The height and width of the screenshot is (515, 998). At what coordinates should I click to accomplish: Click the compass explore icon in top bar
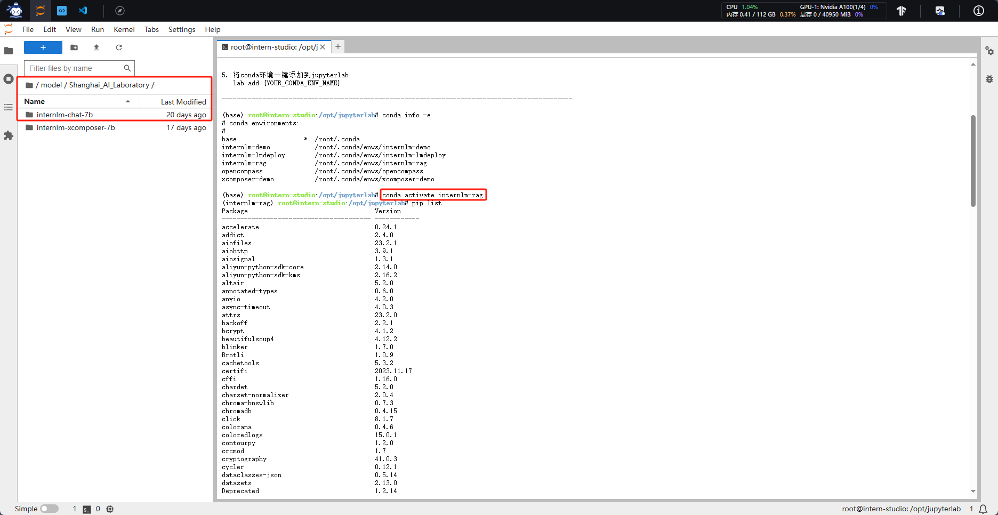[120, 11]
